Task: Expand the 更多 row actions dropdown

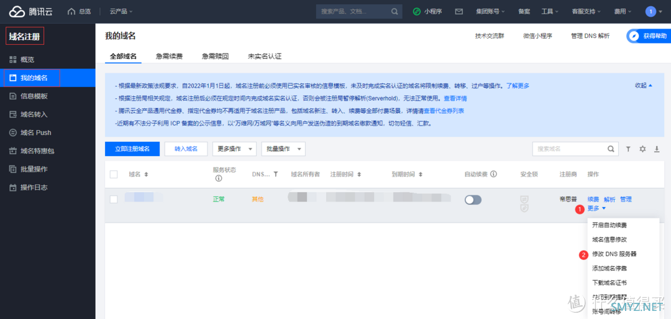Action: [596, 208]
